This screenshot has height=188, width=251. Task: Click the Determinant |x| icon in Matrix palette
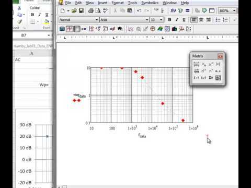click(x=218, y=64)
